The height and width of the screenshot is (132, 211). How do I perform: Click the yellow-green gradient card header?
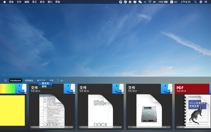pos(7,89)
